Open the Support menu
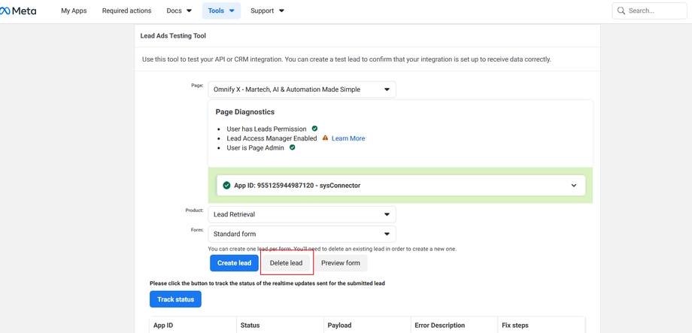The height and width of the screenshot is (333, 692). click(x=267, y=11)
